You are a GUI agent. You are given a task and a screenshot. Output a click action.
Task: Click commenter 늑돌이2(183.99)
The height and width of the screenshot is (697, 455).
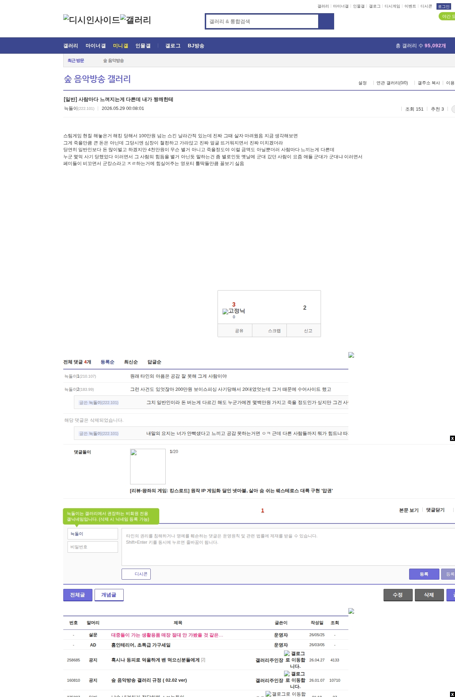coord(79,389)
